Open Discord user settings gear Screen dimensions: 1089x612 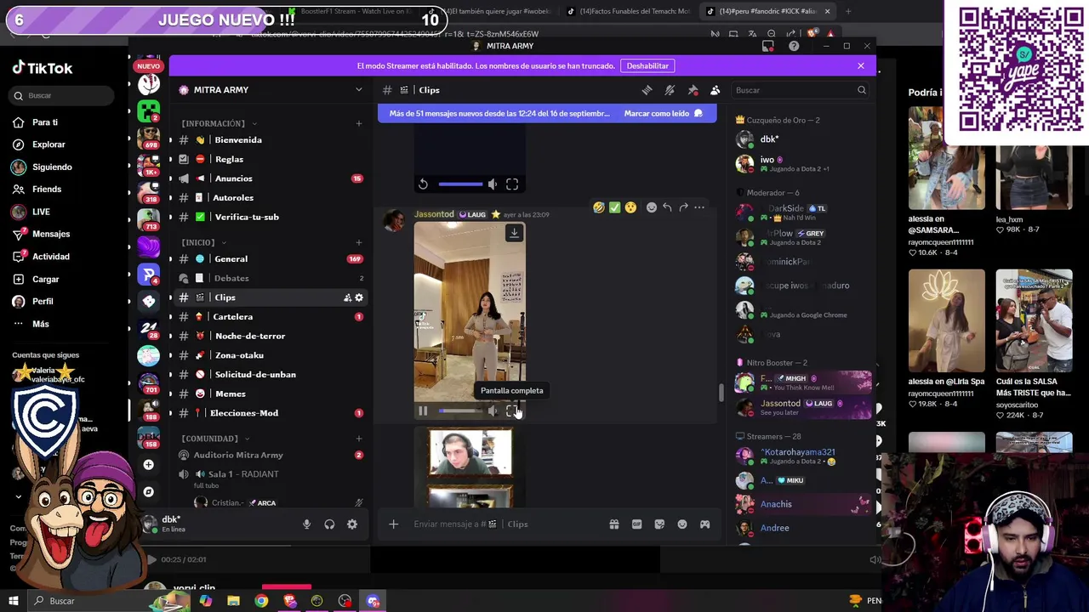(352, 524)
